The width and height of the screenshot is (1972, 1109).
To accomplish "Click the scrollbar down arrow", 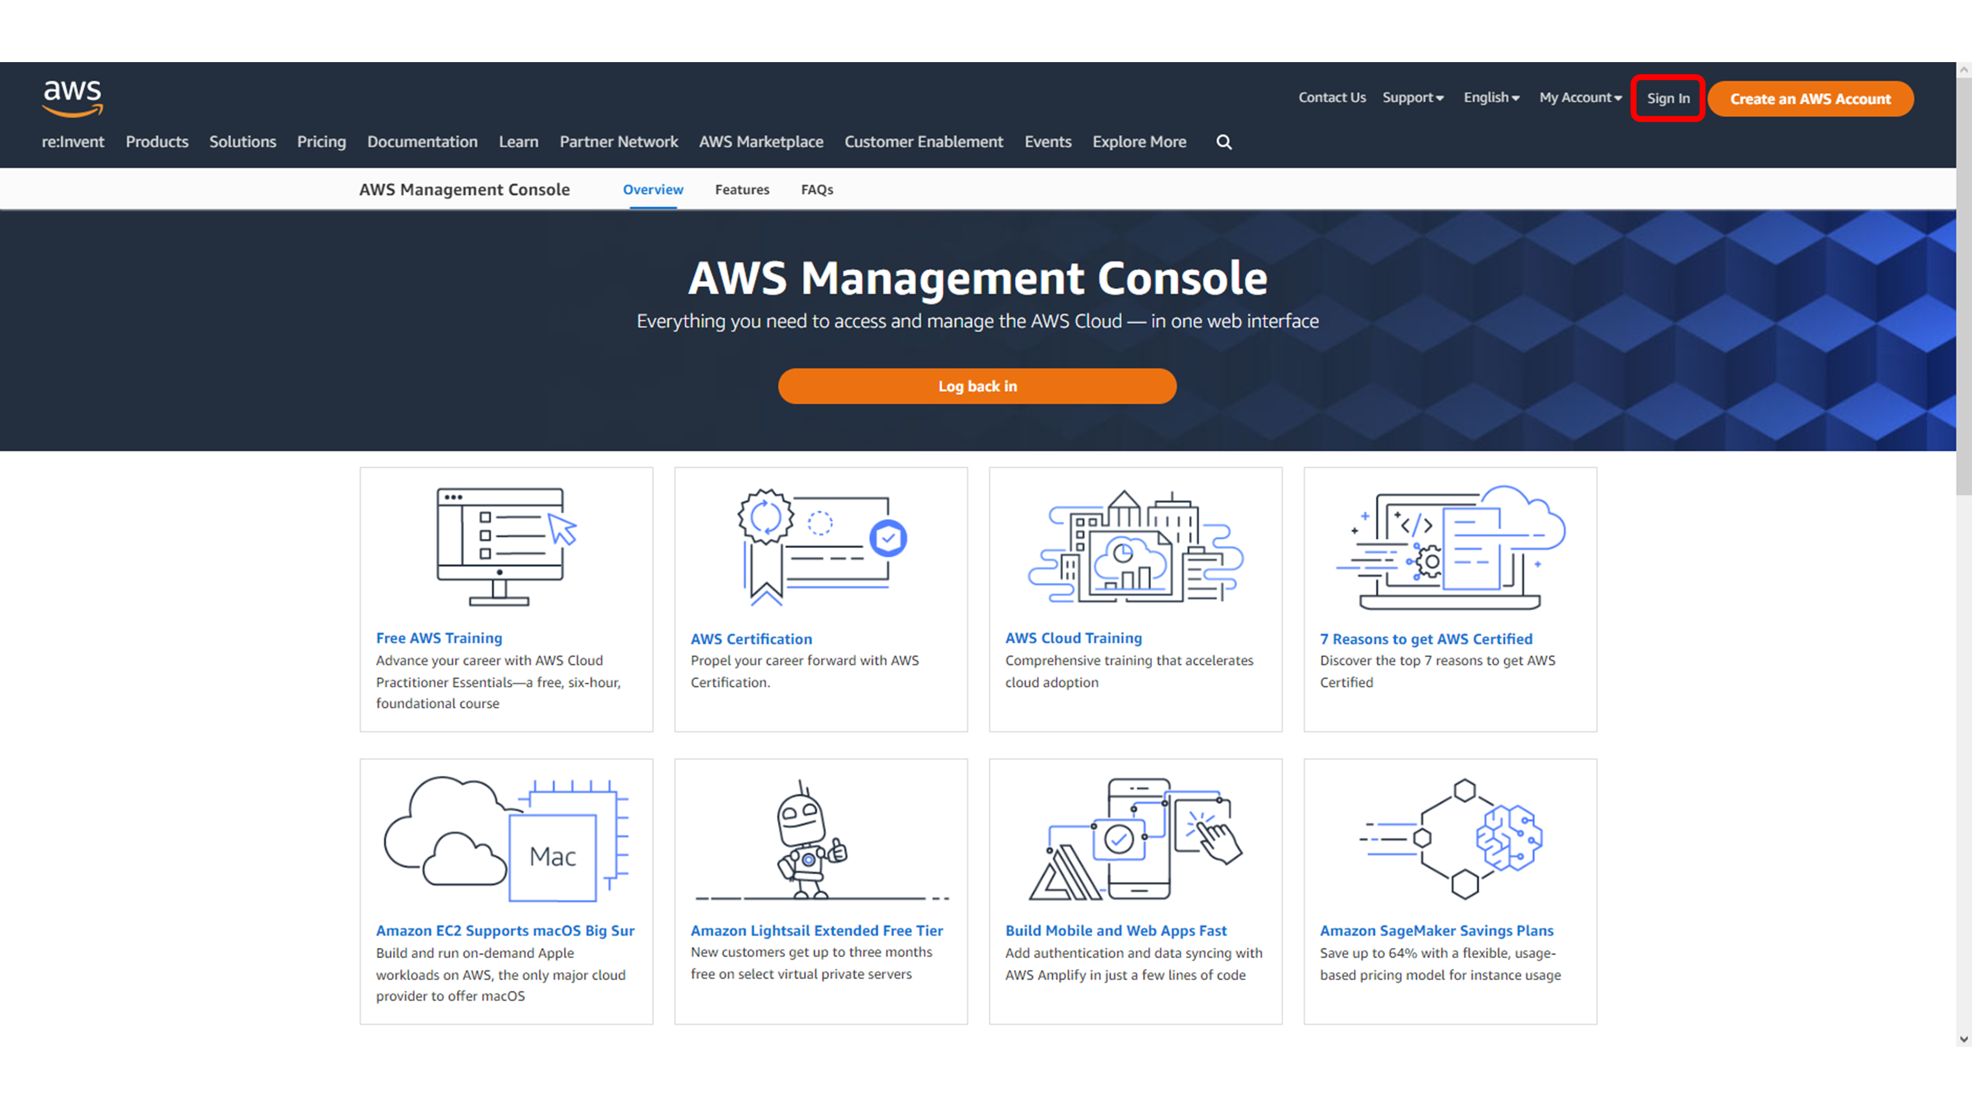I will [1964, 1040].
